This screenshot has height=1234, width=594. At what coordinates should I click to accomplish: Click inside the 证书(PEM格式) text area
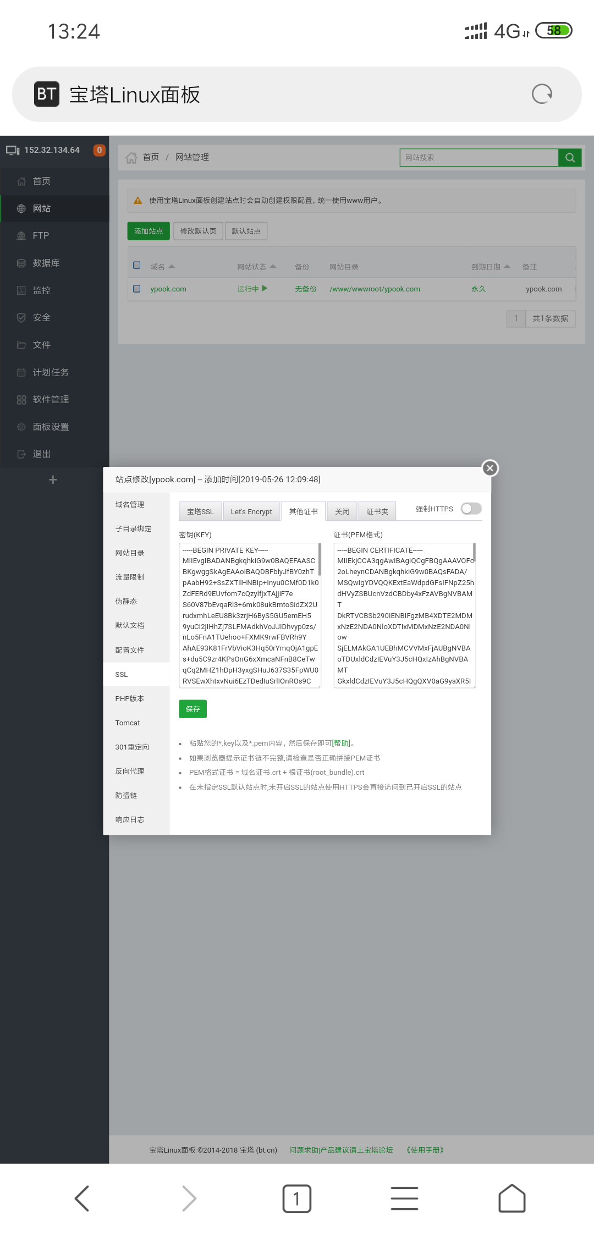(405, 615)
